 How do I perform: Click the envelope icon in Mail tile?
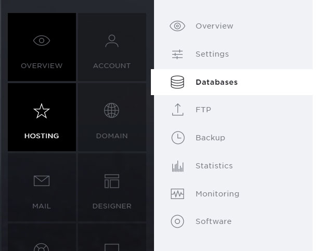coord(42,181)
